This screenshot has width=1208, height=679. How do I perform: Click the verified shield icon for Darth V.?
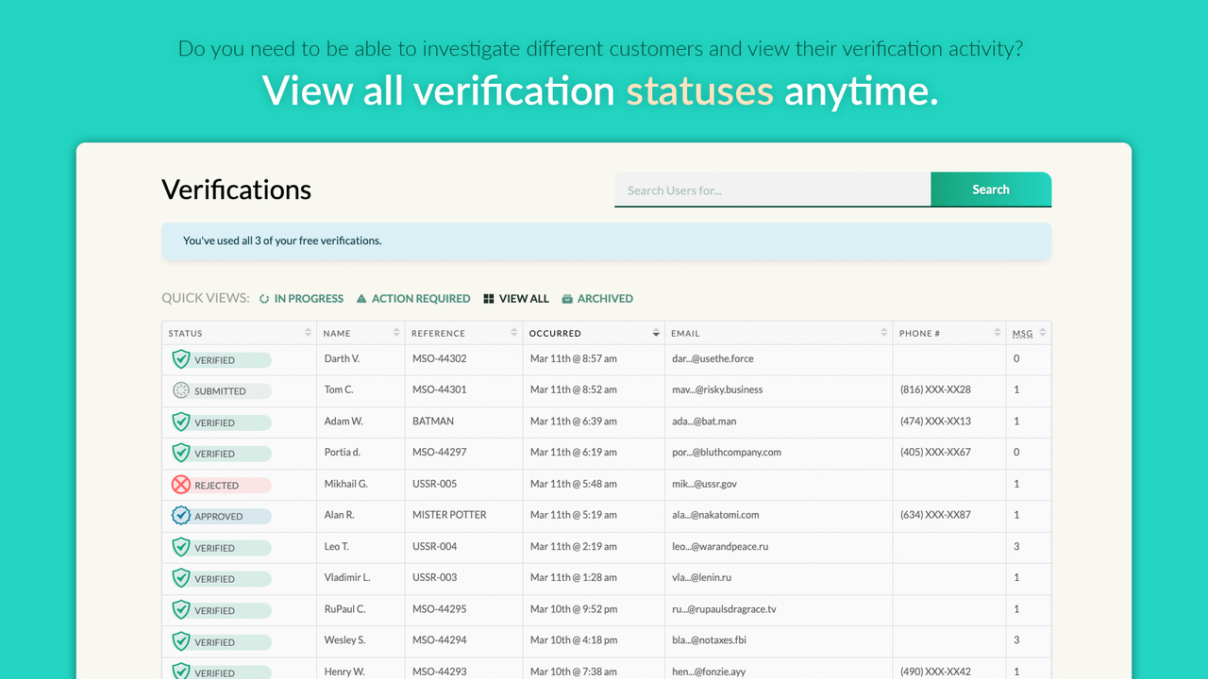click(x=181, y=359)
